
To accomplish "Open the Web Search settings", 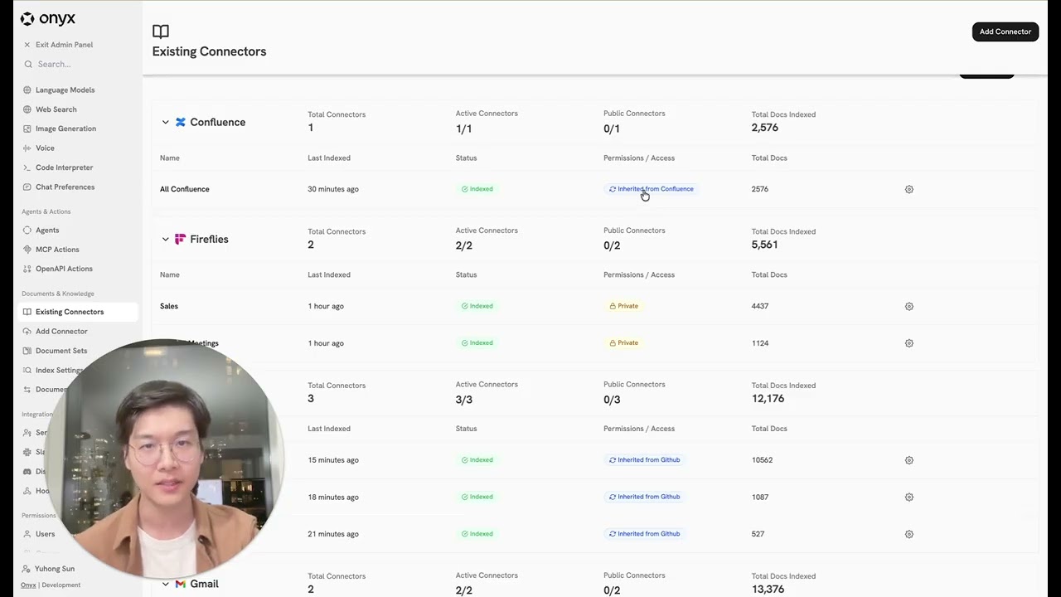I will point(56,109).
